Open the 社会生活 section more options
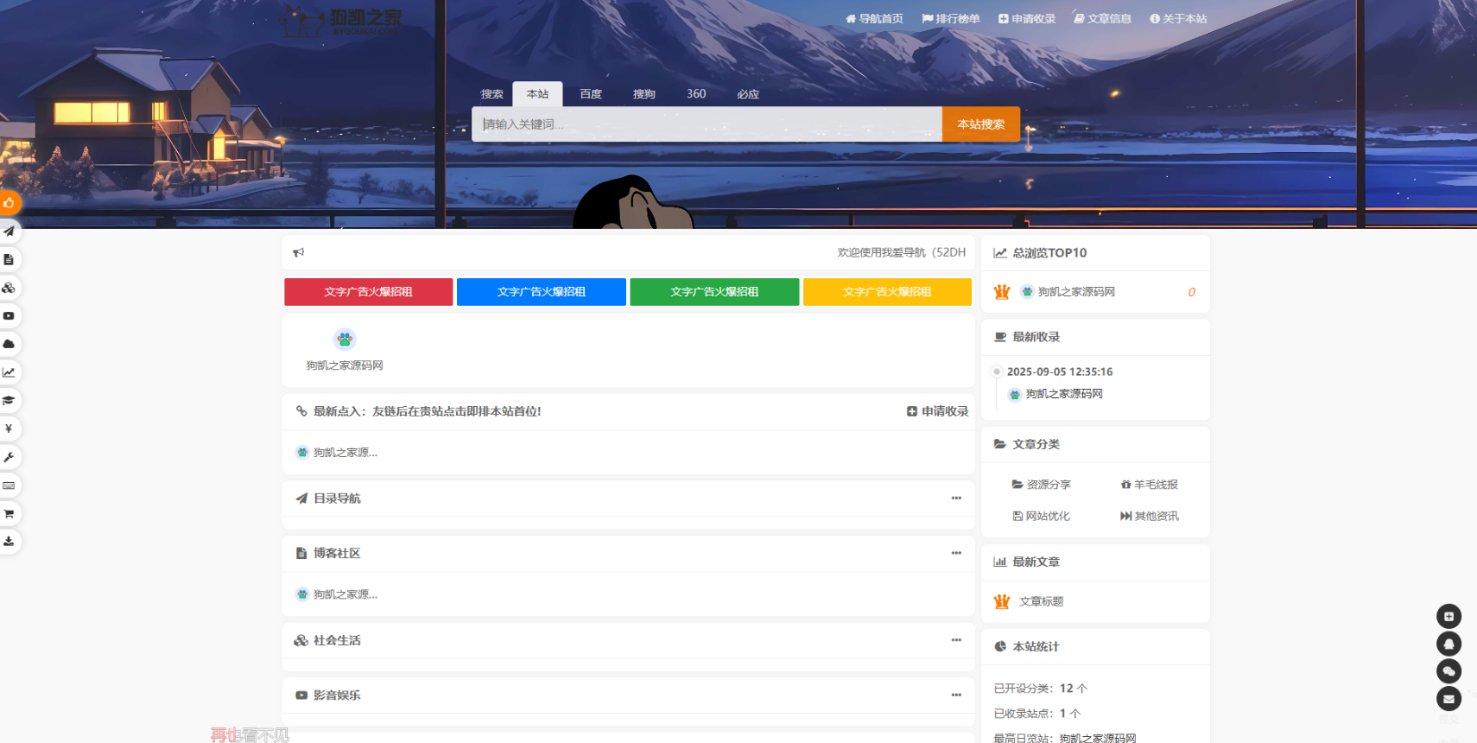 956,640
